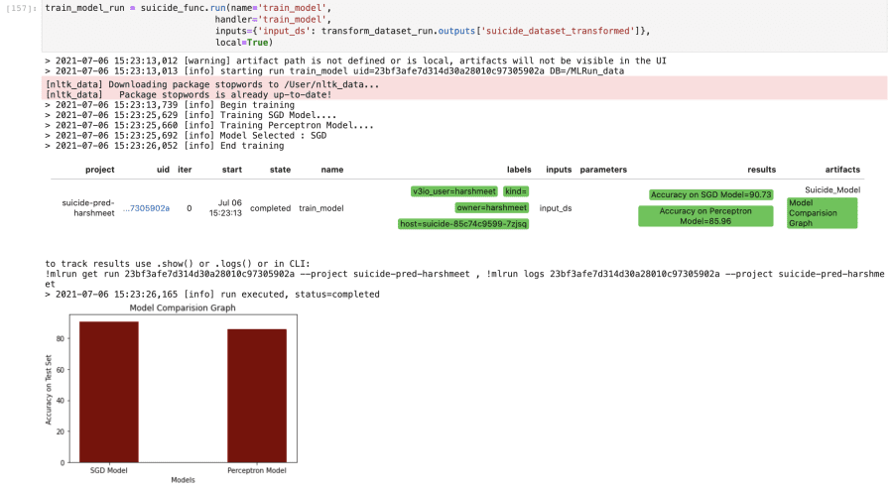
Task: Click the SGD Model x-axis label
Action: pos(109,470)
